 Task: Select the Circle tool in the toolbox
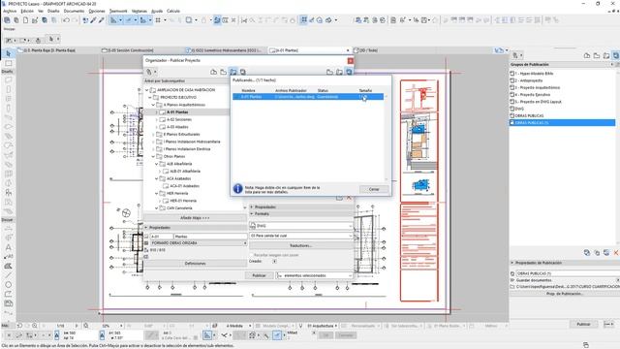(x=9, y=284)
